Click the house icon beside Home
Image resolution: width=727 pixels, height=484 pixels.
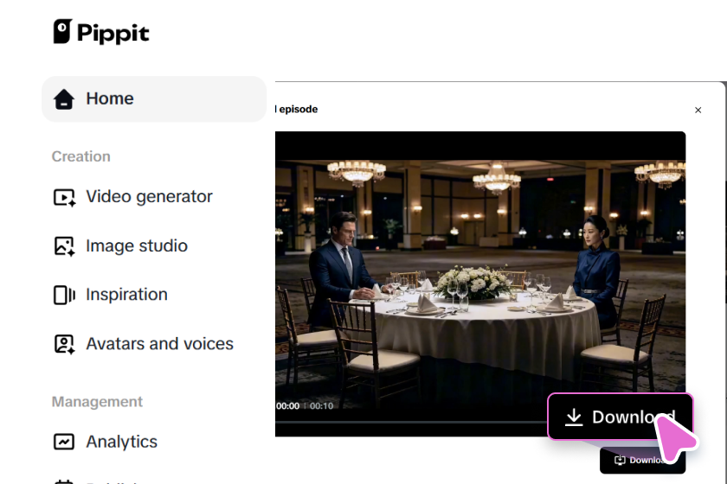coord(63,99)
